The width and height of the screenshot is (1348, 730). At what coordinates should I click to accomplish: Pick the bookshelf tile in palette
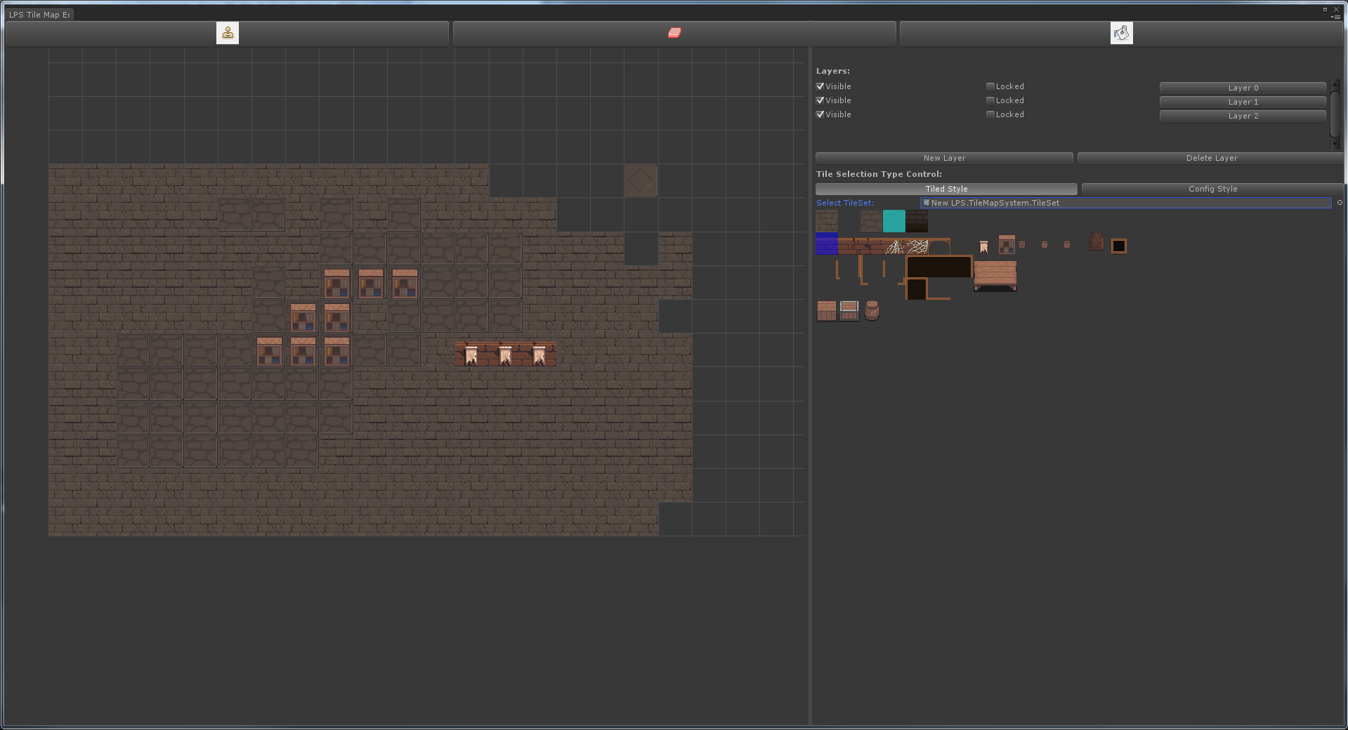1007,244
